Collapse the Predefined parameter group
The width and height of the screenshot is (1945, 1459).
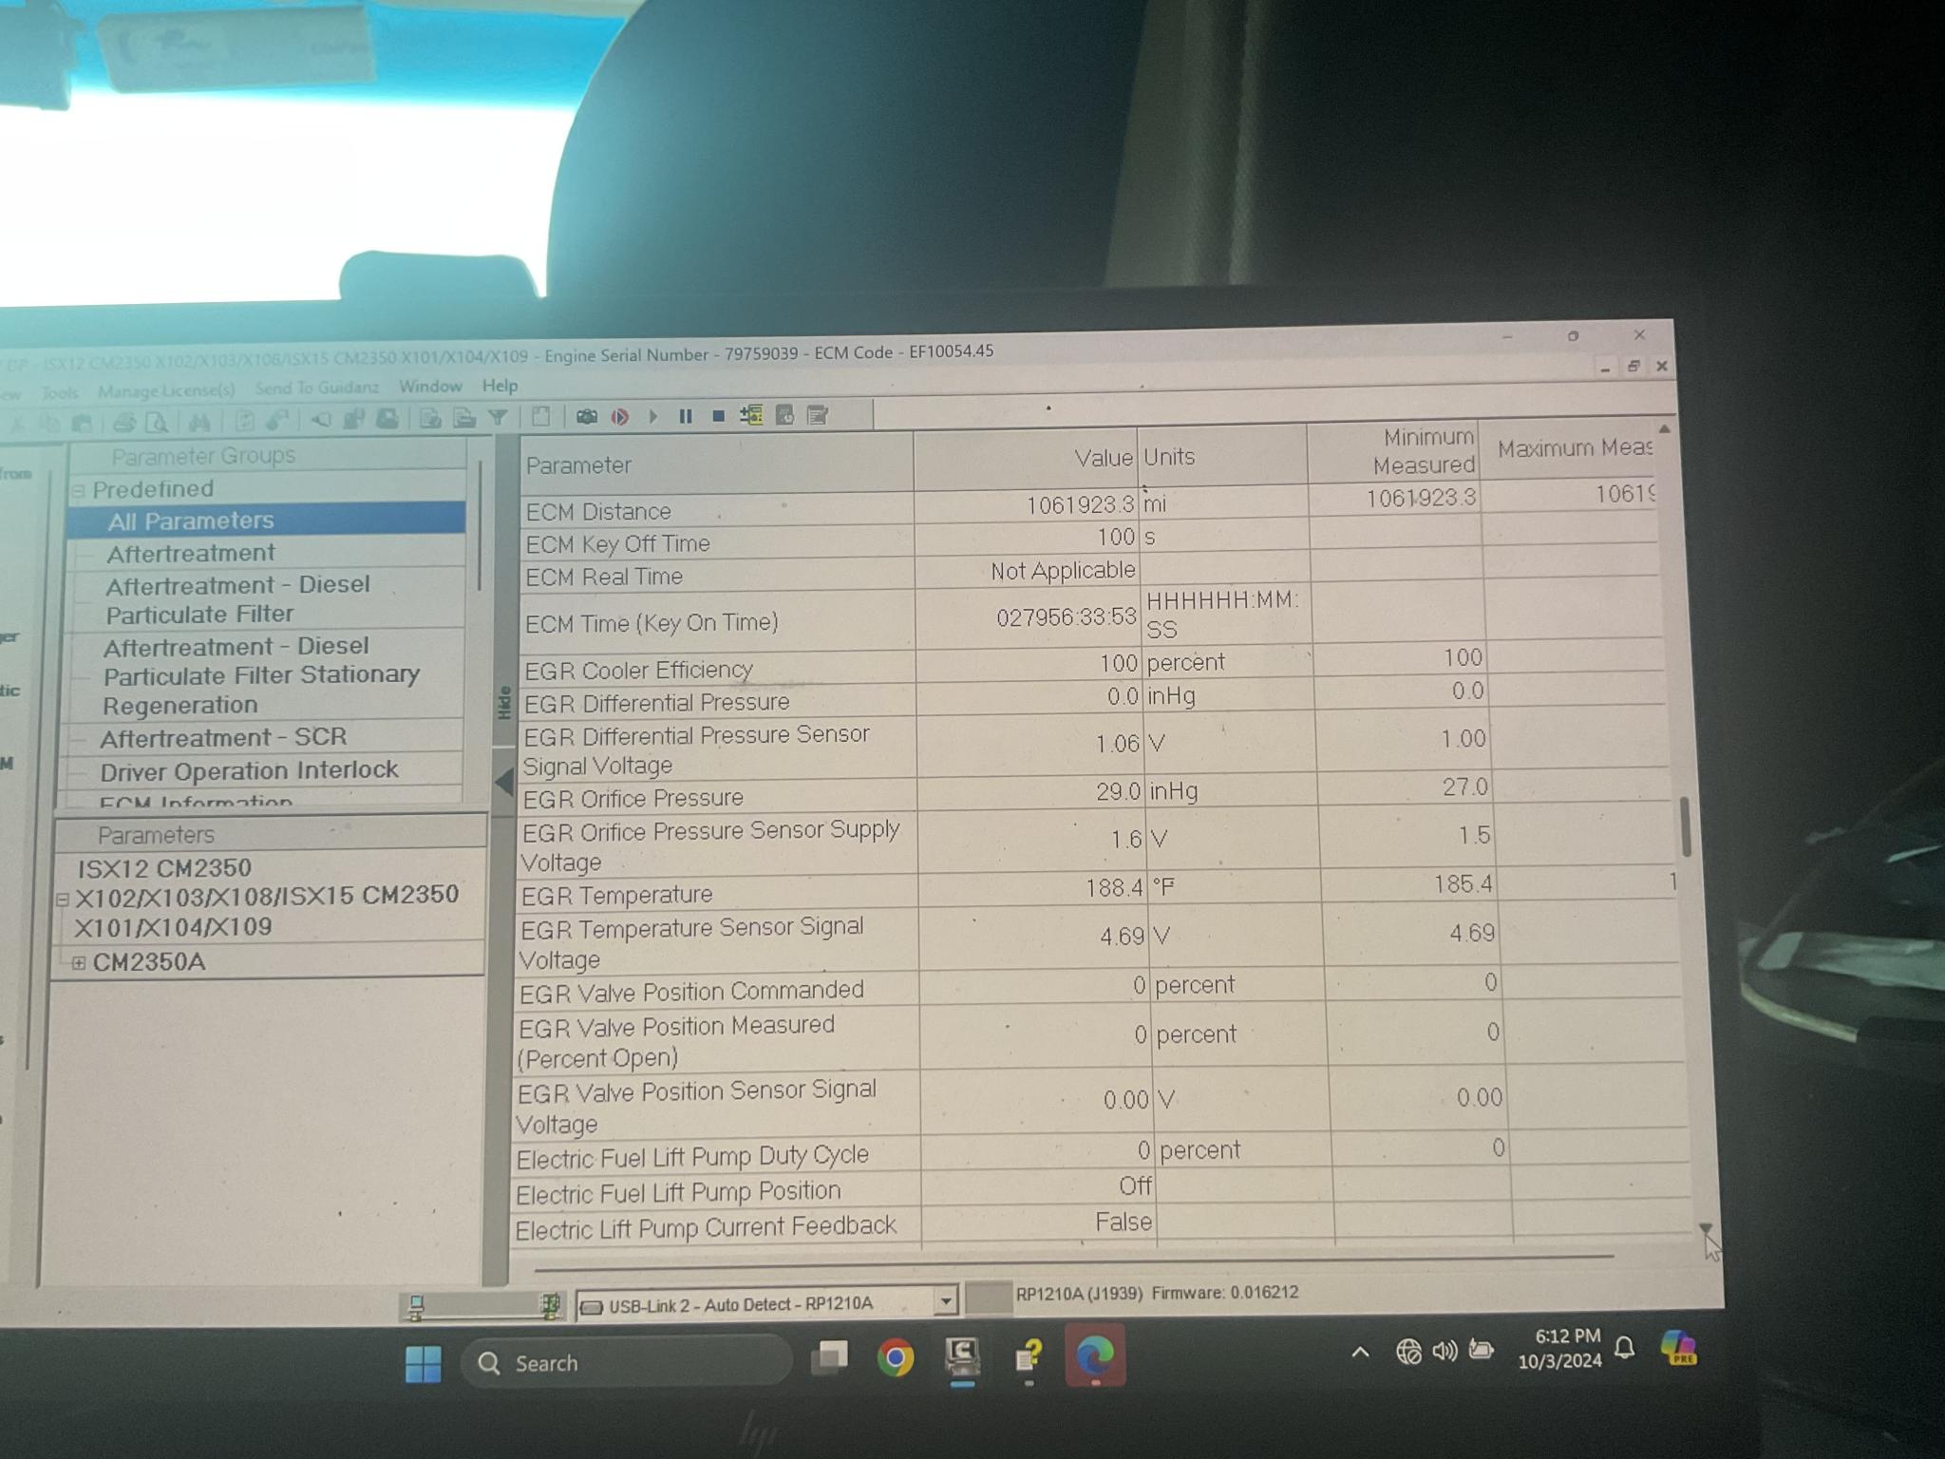[x=80, y=490]
